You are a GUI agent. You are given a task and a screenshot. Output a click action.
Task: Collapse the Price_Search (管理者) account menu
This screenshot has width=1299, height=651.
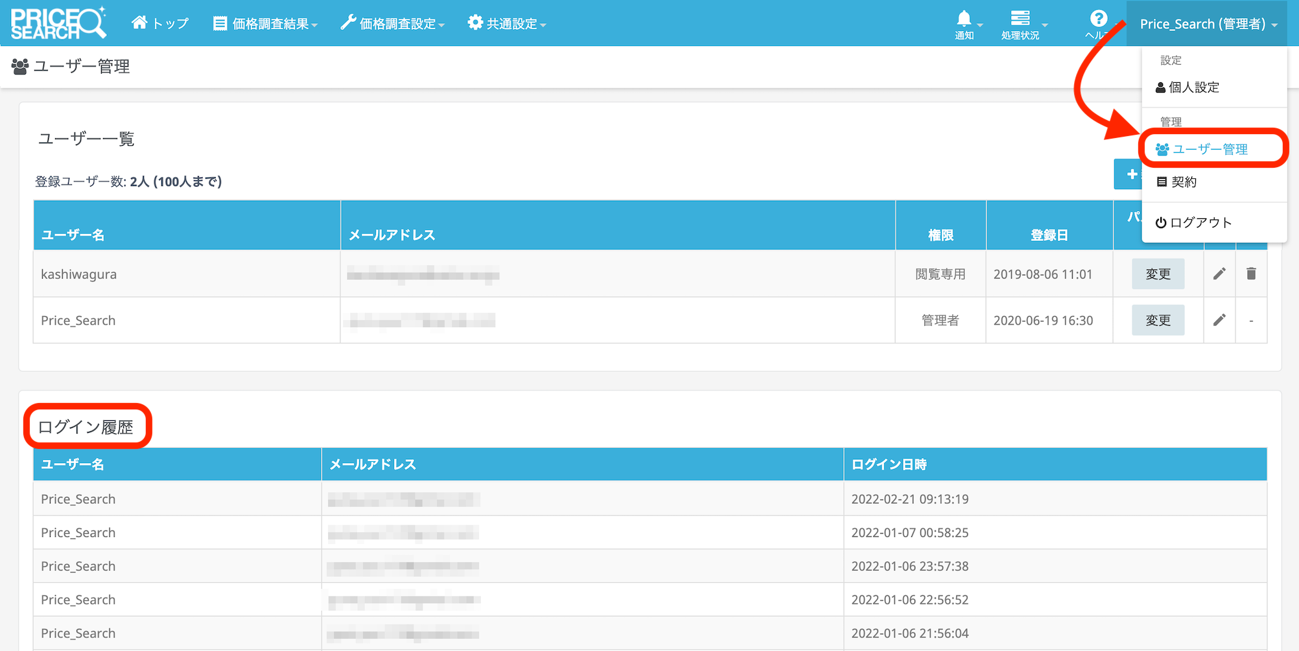click(x=1208, y=24)
